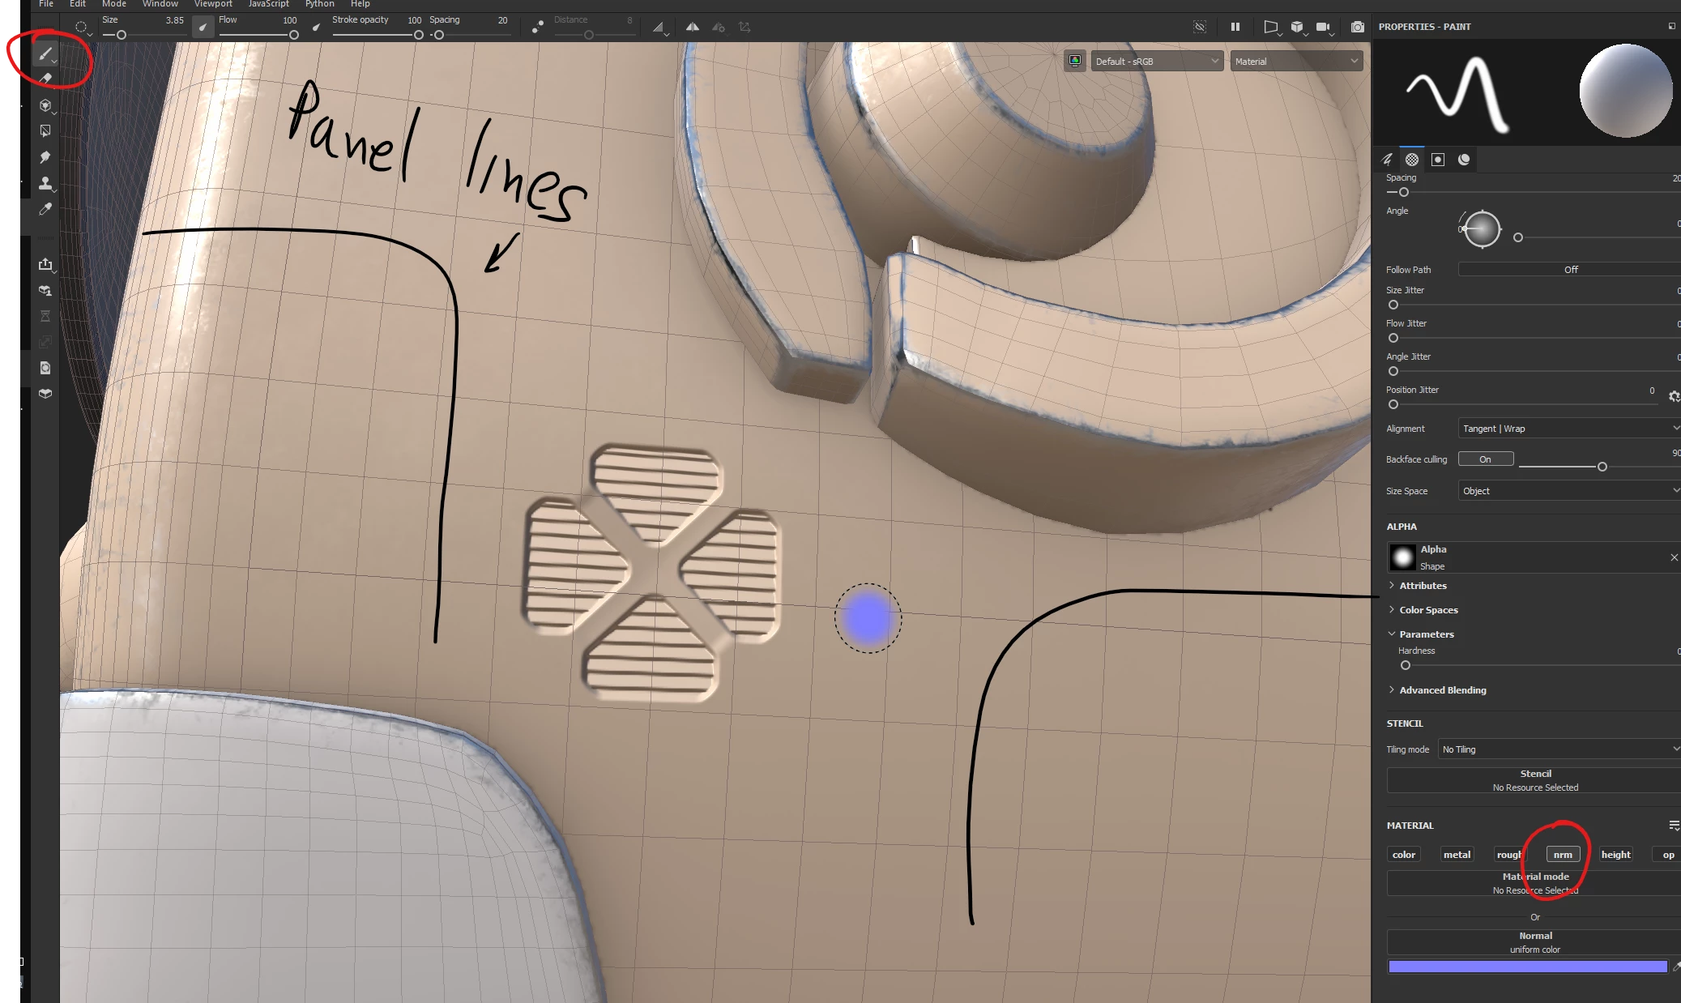Turn off Backface culling

[x=1485, y=459]
